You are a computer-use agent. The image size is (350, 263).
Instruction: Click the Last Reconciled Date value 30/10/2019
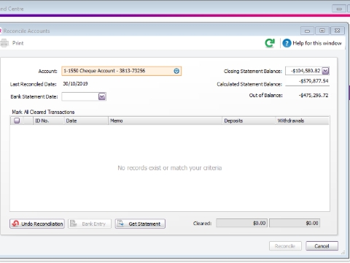75,84
